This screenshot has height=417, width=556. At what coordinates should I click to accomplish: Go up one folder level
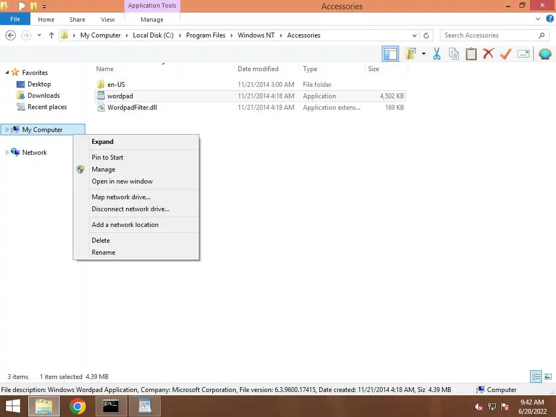52,35
